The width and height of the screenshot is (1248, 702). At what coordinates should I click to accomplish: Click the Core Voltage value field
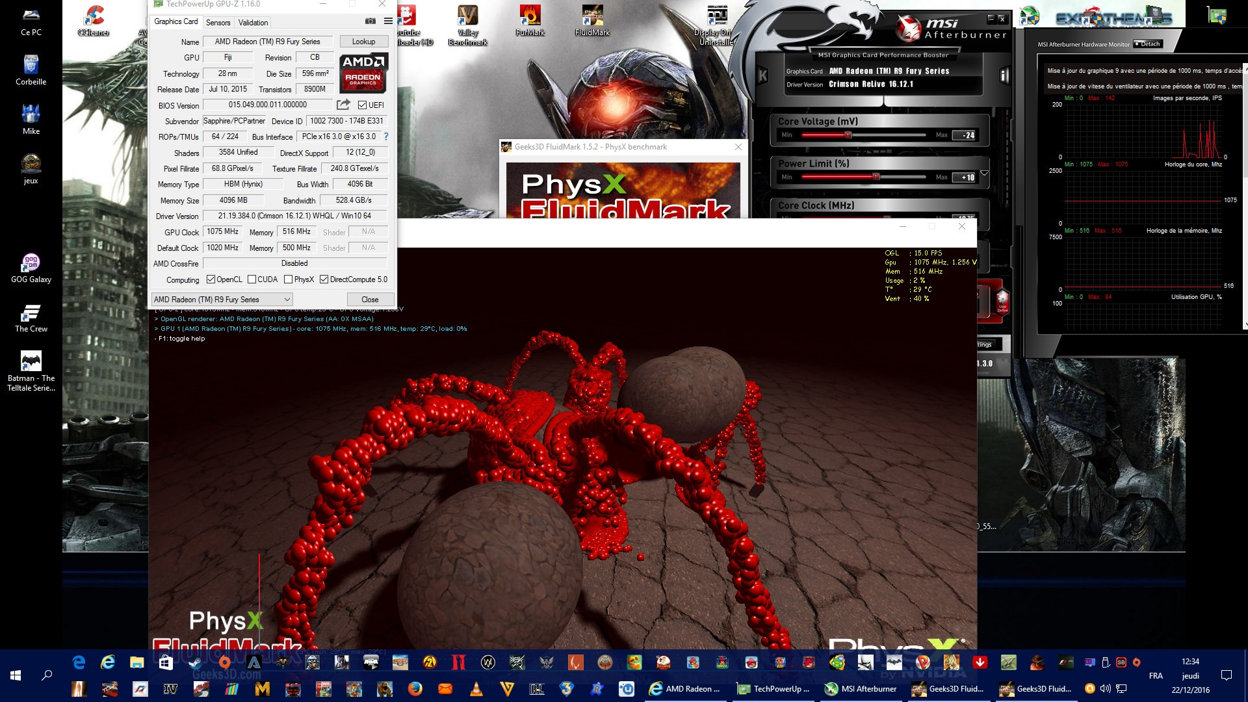click(964, 135)
